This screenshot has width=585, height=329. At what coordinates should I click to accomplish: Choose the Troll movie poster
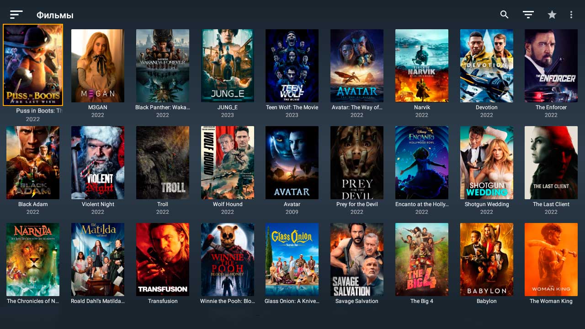click(163, 163)
